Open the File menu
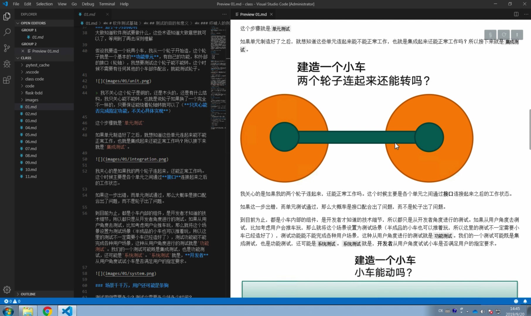 pyautogui.click(x=16, y=4)
